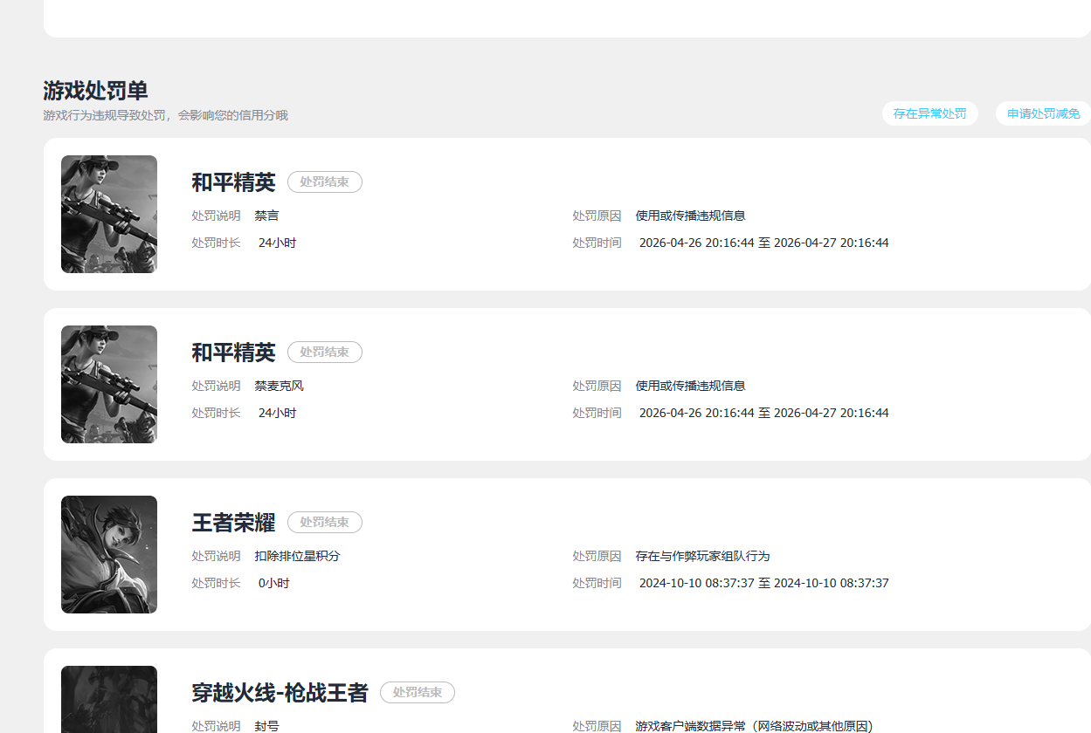Select 24小时 duration in the 禁麦克风 card
1091x733 pixels.
278,413
